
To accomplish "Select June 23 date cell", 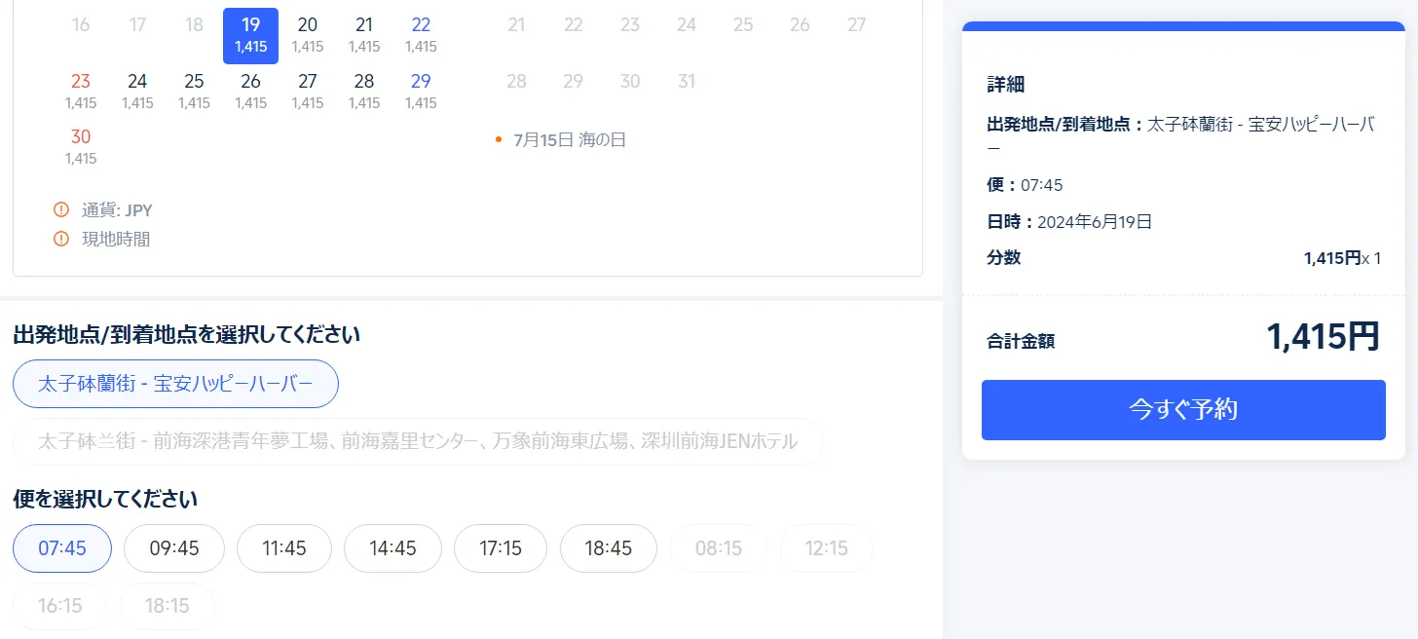I will click(81, 91).
